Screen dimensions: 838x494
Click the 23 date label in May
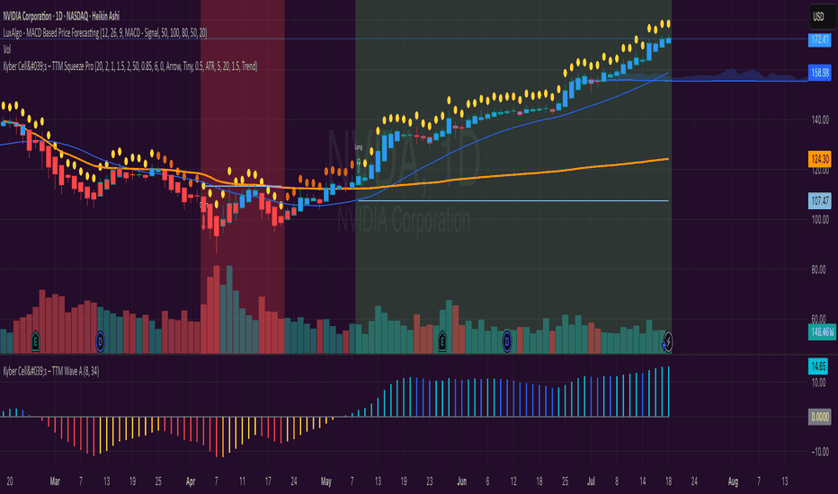[430, 481]
